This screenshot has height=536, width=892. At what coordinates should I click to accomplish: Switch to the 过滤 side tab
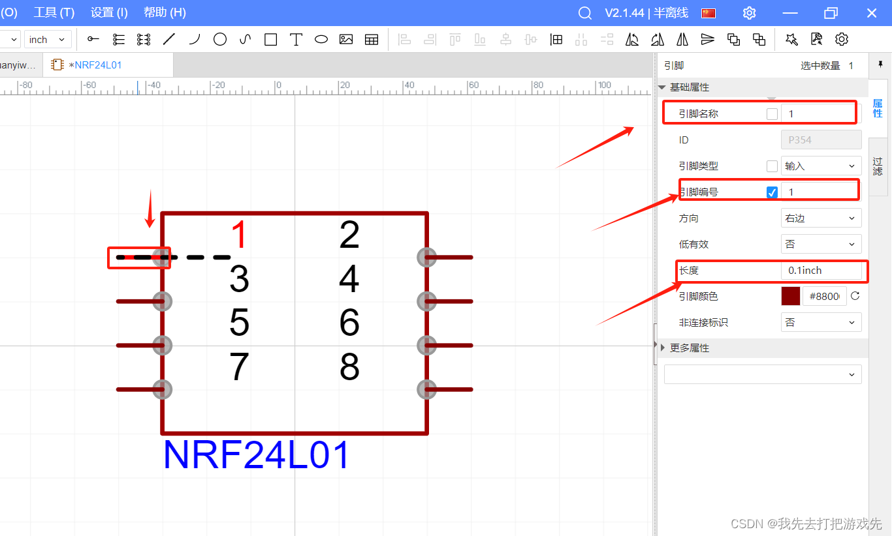pyautogui.click(x=878, y=166)
